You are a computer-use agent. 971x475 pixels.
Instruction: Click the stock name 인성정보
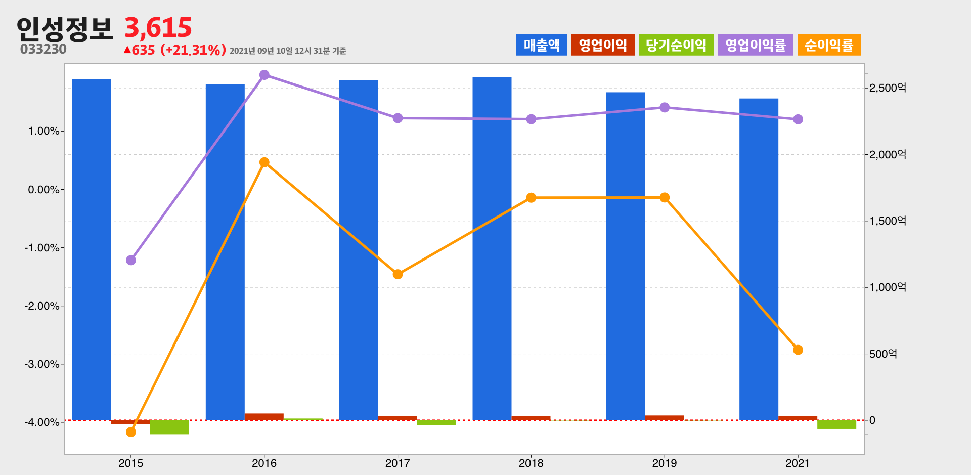tap(64, 29)
